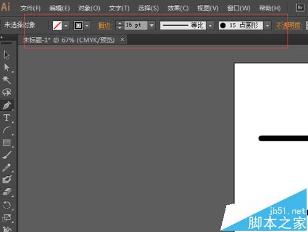Open the 效果(C) menu
This screenshot has height=232, width=308.
[178, 8]
